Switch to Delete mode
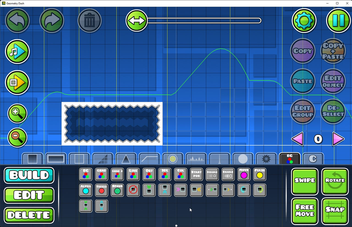Screen dimensions: 352x227 pyautogui.click(x=29, y=215)
